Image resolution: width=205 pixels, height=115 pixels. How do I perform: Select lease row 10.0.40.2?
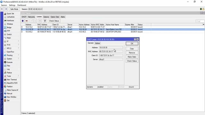point(113,32)
